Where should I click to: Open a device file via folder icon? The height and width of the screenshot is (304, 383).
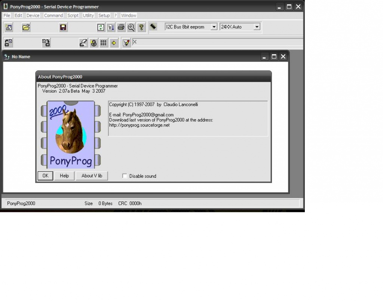coord(26,27)
